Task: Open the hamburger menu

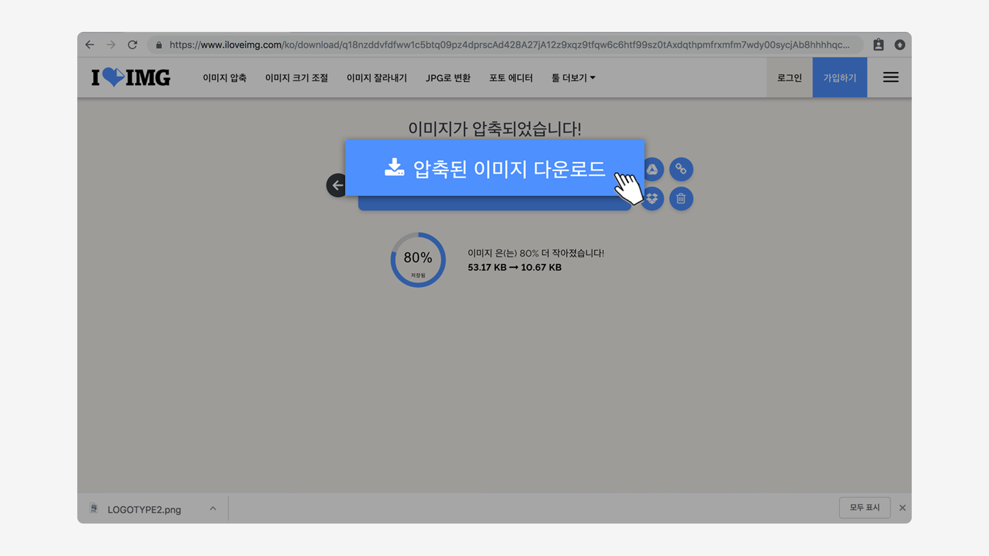Action: click(890, 77)
